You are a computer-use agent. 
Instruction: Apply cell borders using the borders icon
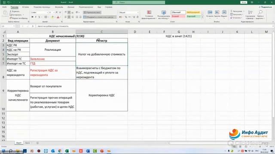pyautogui.click(x=46, y=17)
